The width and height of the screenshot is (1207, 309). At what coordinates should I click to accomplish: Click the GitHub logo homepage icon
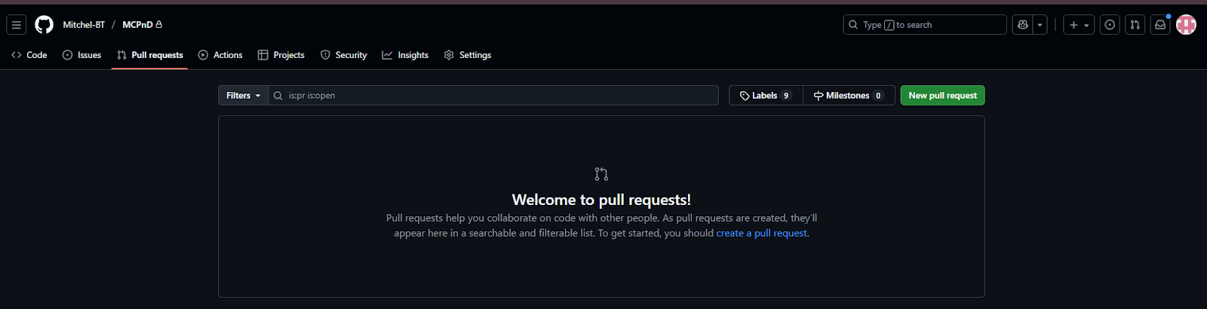(45, 25)
